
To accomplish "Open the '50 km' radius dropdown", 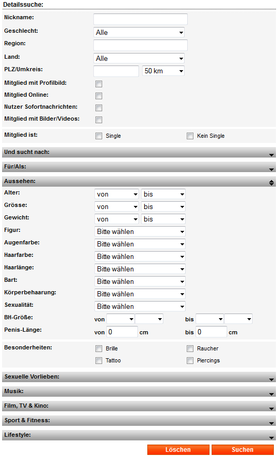I will point(163,71).
